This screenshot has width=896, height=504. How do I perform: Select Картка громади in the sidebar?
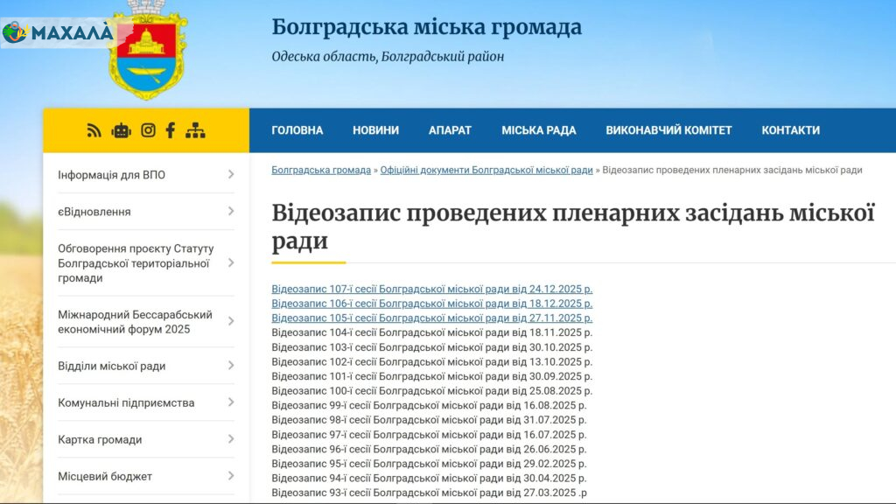tap(100, 439)
